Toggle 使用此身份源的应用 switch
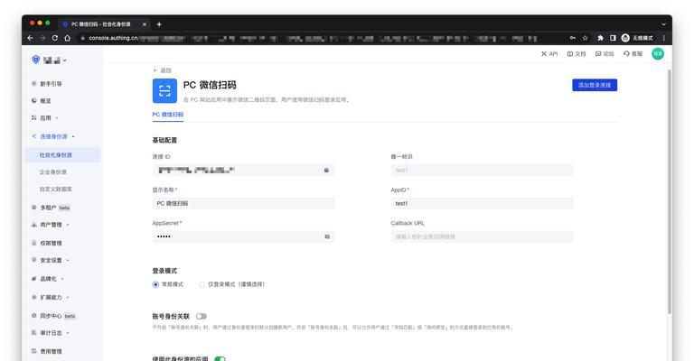 coord(220,359)
